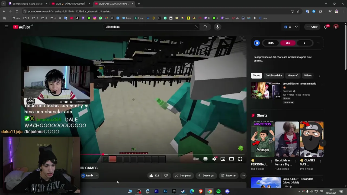
Task: Open Steam from the taskbar
Action: [183, 191]
